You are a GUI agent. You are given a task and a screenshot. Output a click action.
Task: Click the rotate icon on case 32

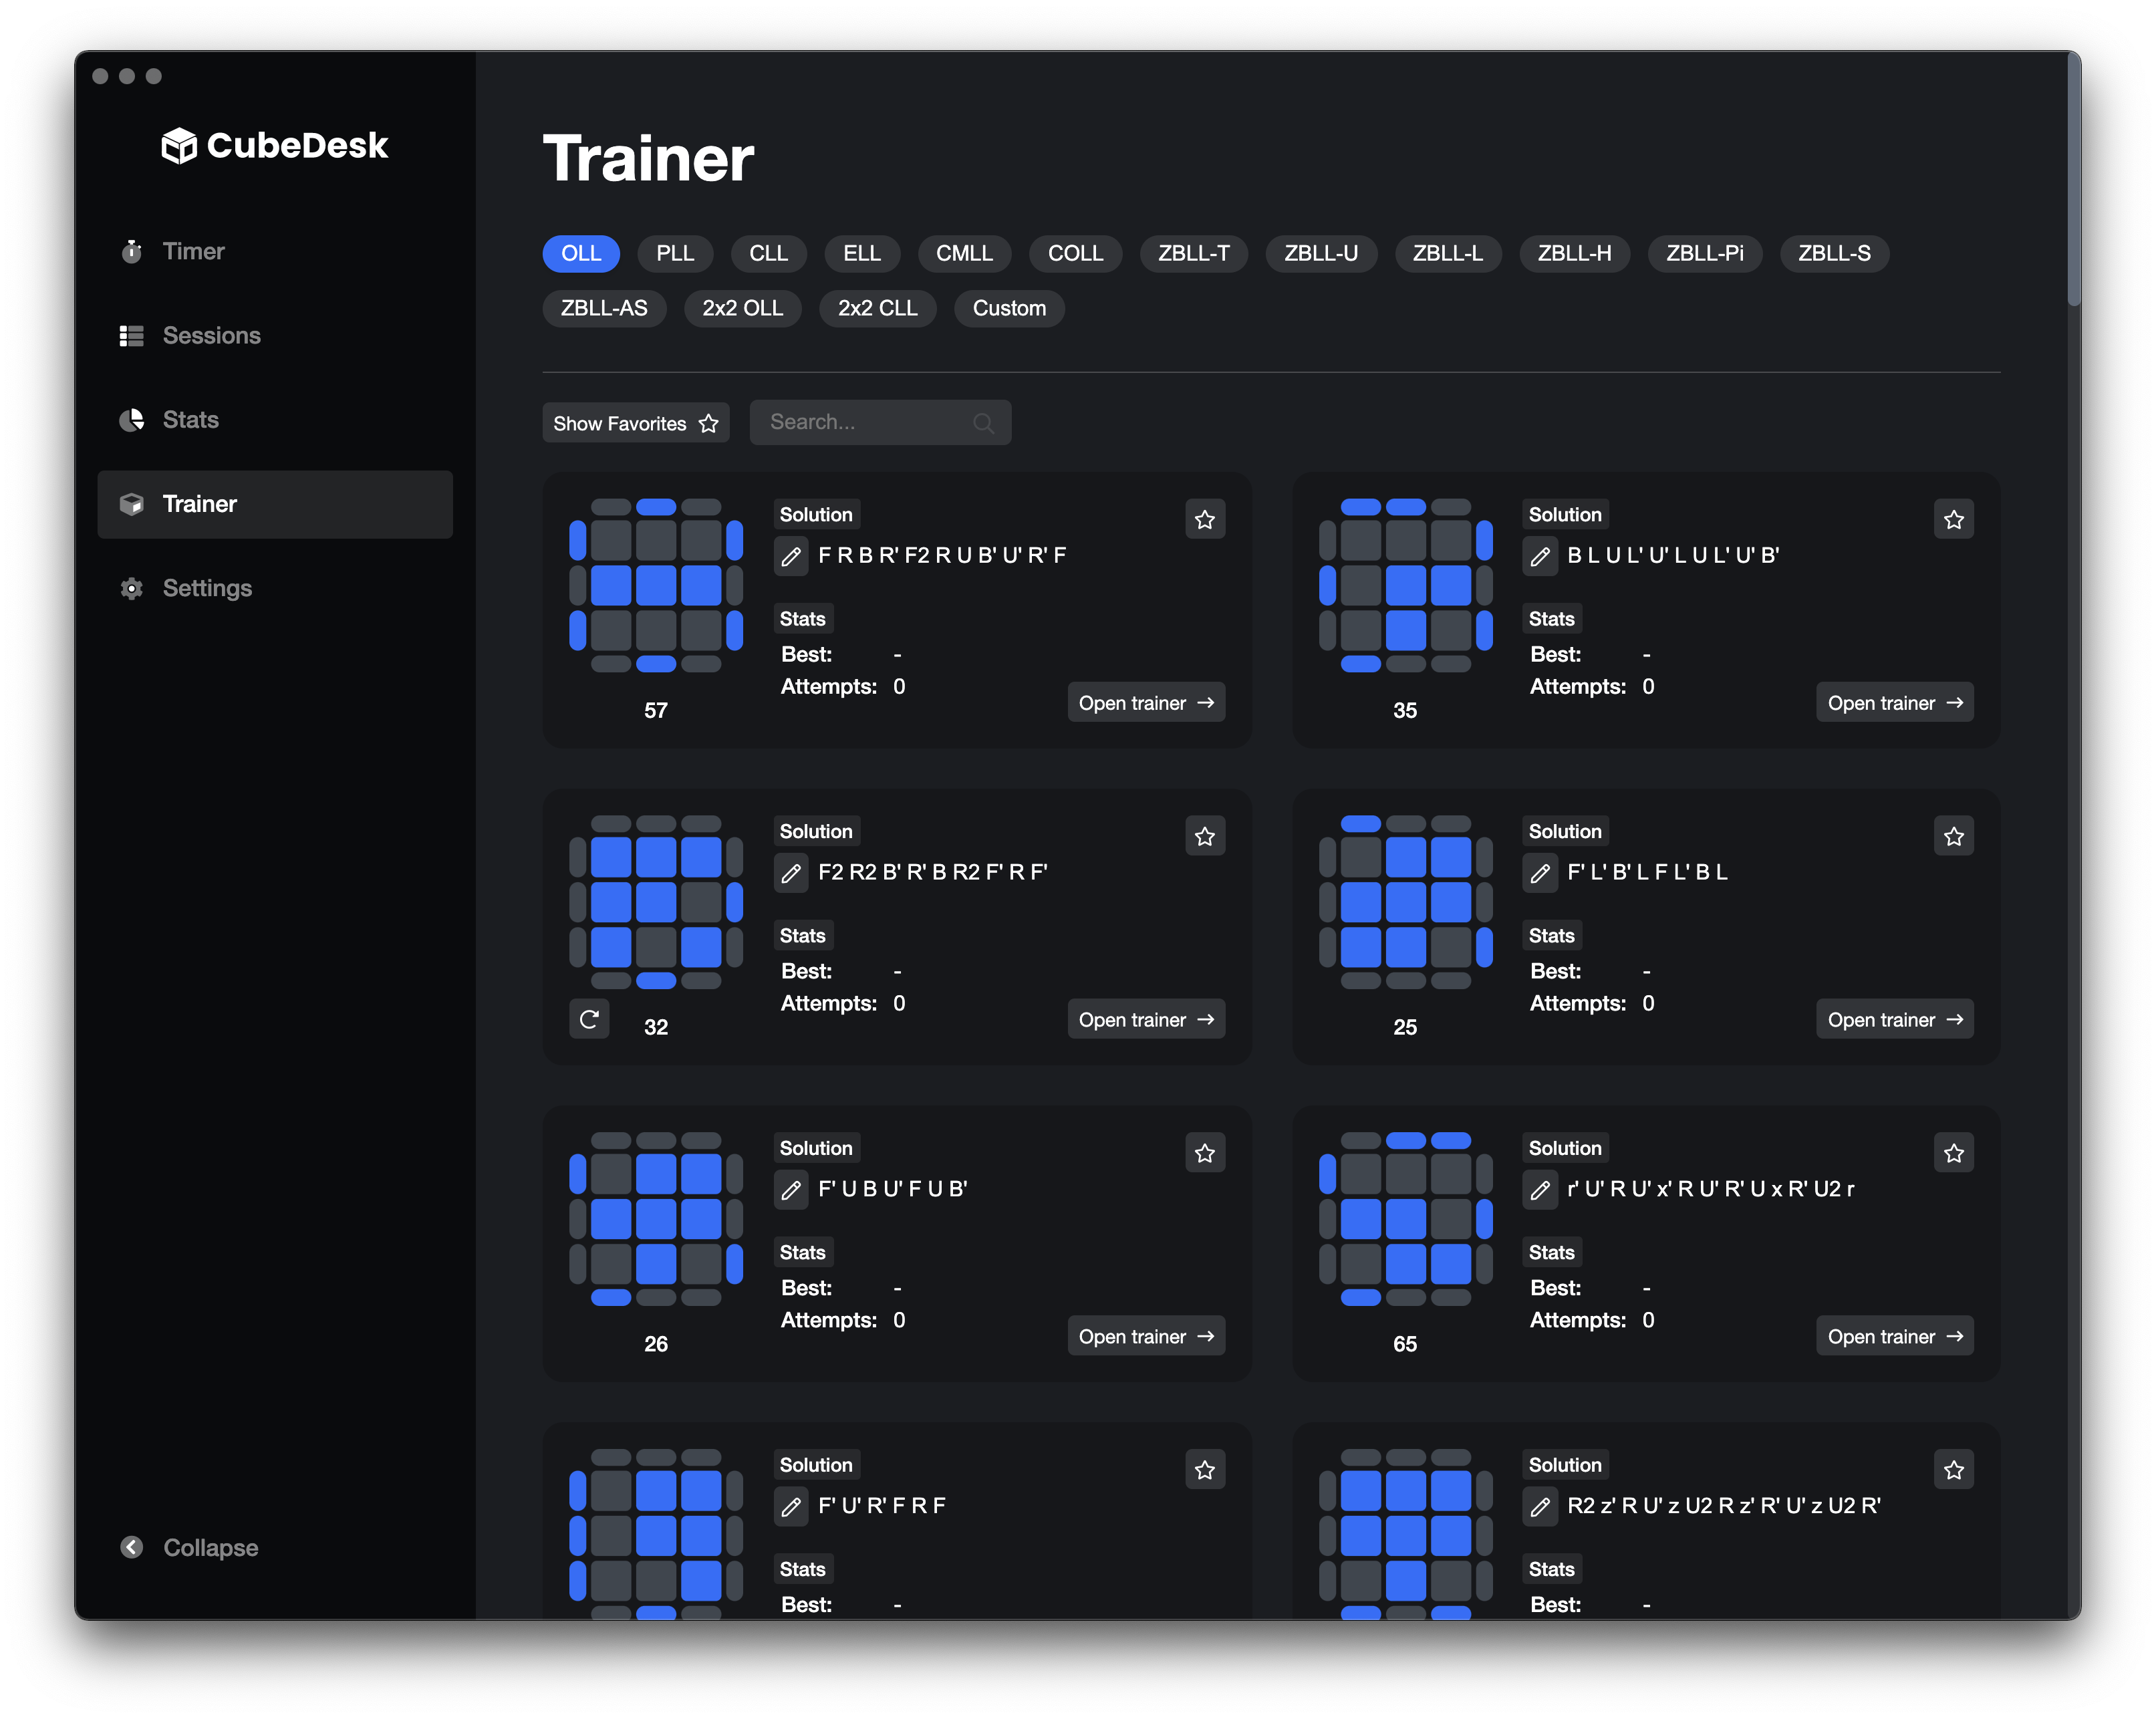click(589, 1020)
